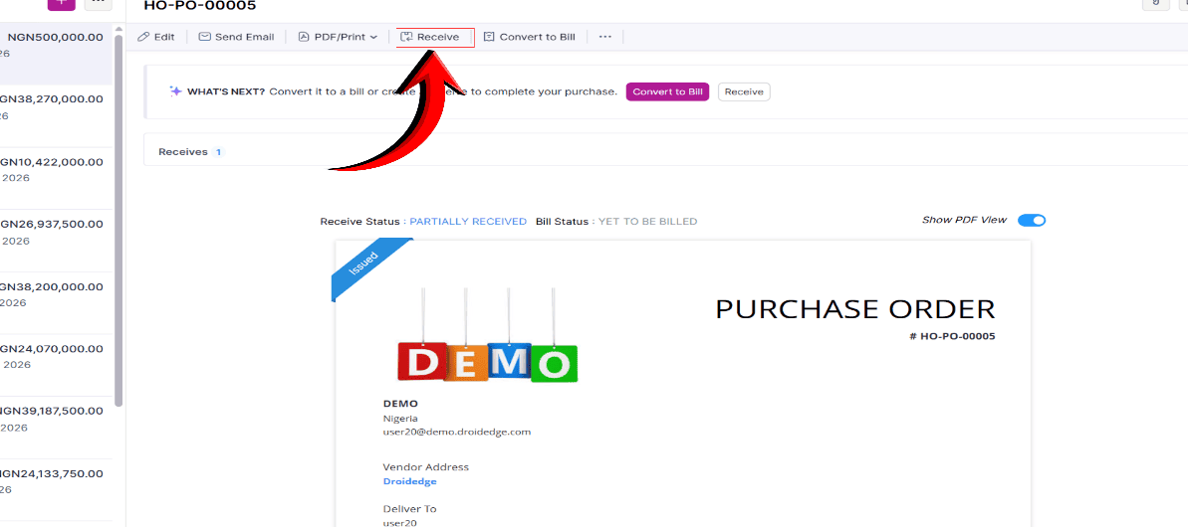The width and height of the screenshot is (1188, 527).
Task: Select the order ending in 26,937,500.00
Action: [56, 241]
